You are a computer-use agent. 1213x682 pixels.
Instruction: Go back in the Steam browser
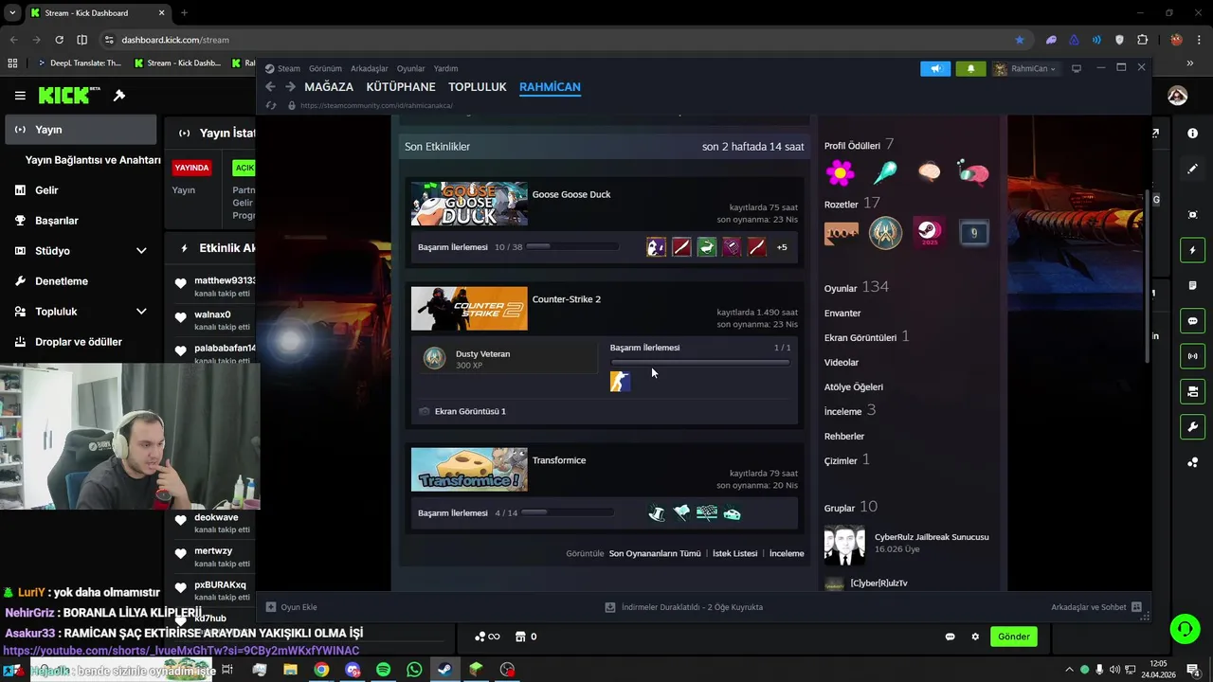point(270,86)
